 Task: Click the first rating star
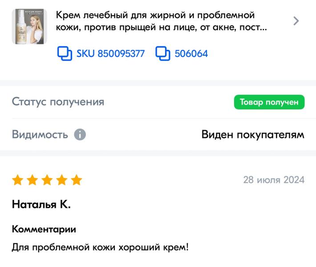(x=18, y=180)
